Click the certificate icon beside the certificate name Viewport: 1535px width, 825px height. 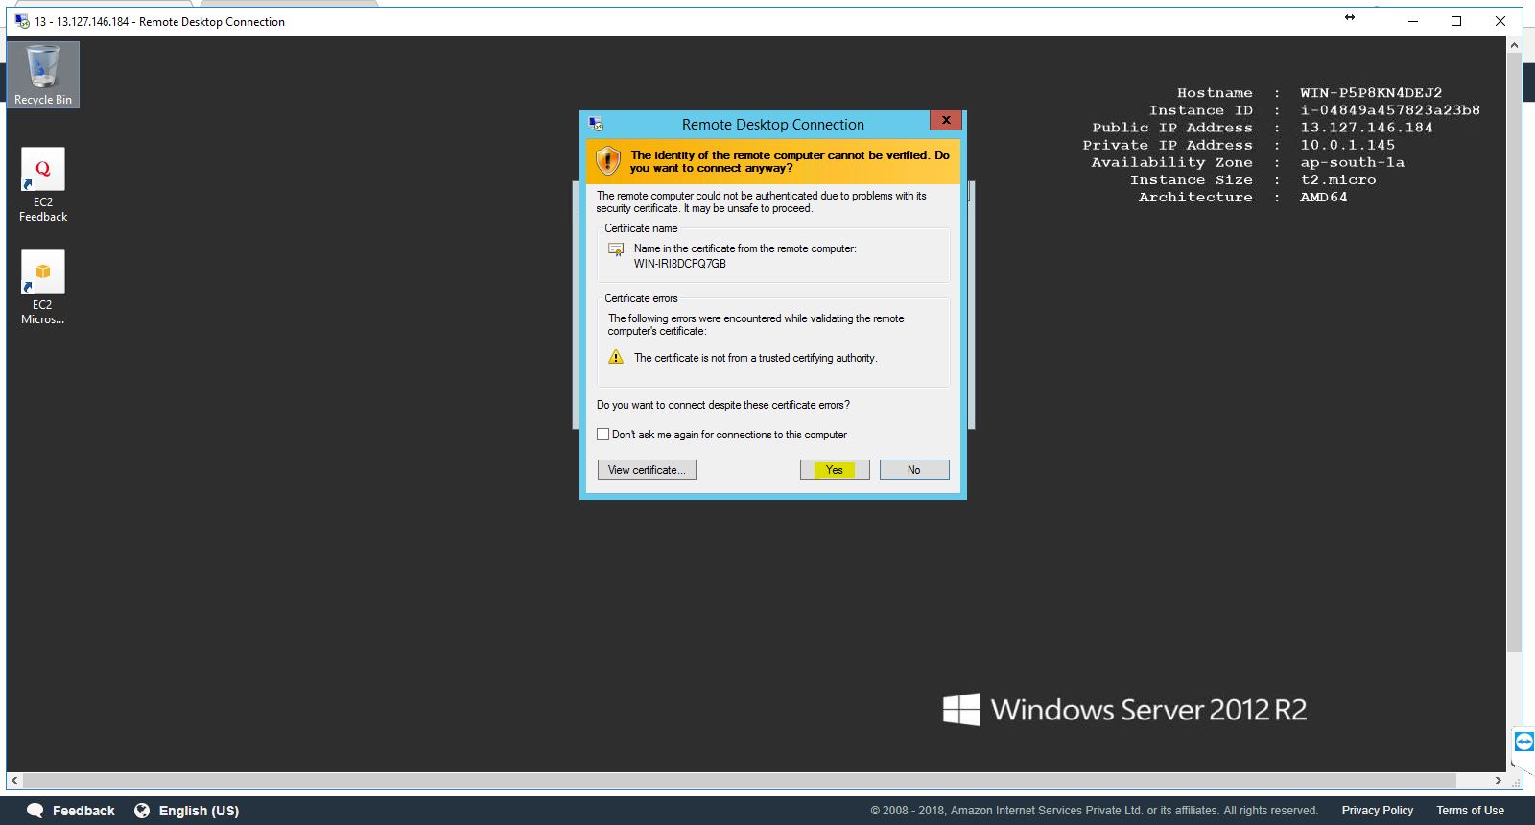[616, 249]
